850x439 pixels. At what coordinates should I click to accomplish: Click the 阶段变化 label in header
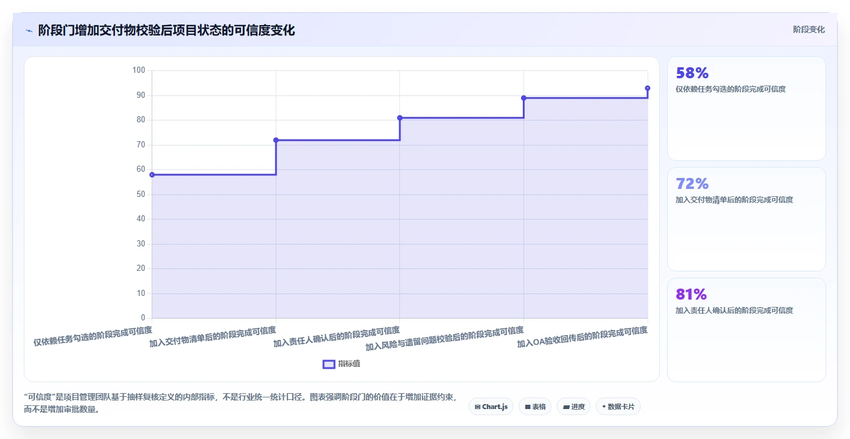tap(808, 29)
